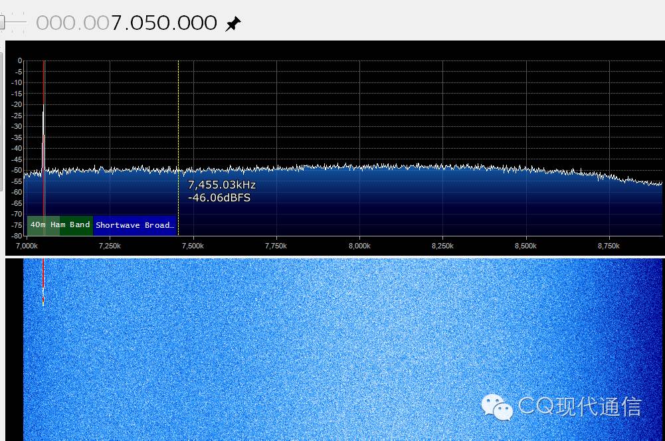The height and width of the screenshot is (441, 665).
Task: Click the pin icon beside the frequency
Action: 233,25
